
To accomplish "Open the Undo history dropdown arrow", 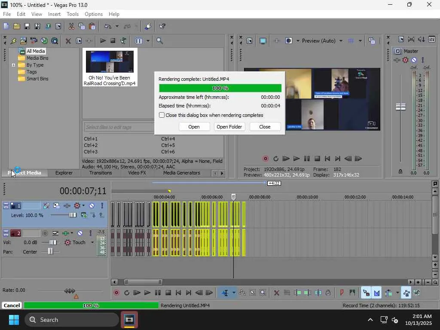I will click(x=117, y=26).
